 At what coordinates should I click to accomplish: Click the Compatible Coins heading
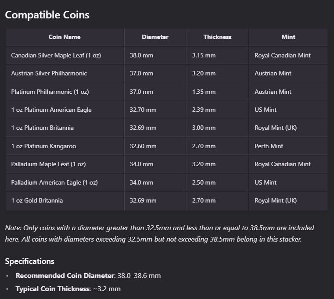[x=47, y=15]
